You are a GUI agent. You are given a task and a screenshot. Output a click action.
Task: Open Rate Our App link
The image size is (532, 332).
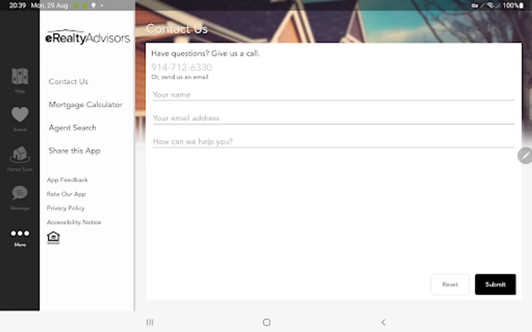point(66,194)
